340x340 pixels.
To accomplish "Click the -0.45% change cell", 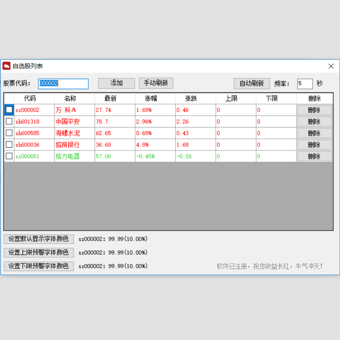I will pos(155,156).
